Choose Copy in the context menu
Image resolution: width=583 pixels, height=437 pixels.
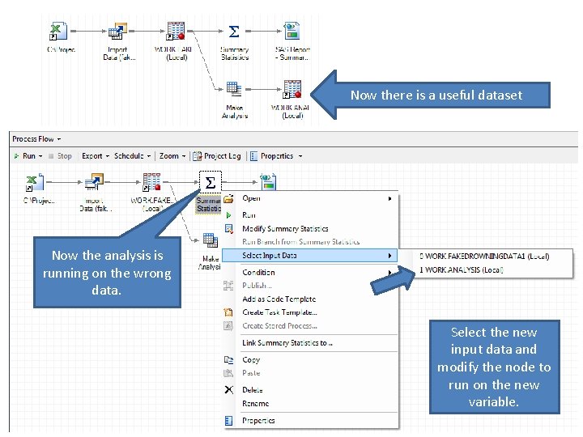[x=251, y=359]
